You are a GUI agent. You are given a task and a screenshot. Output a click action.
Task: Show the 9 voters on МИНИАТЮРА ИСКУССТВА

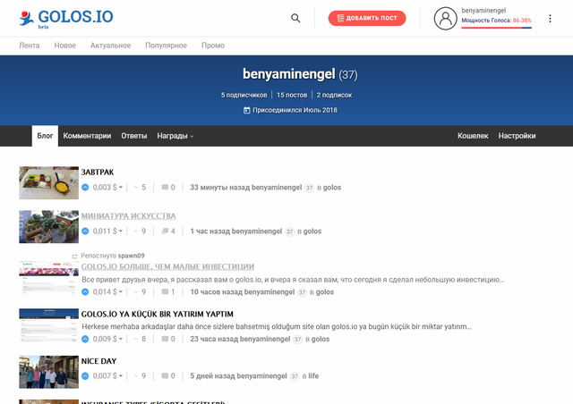(x=140, y=231)
